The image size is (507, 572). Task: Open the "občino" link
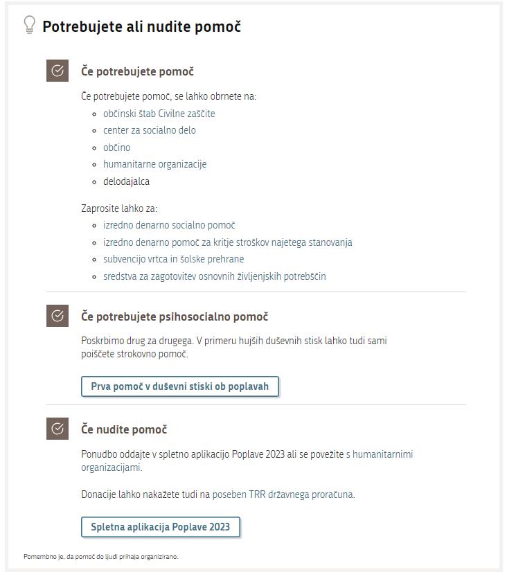pos(116,148)
